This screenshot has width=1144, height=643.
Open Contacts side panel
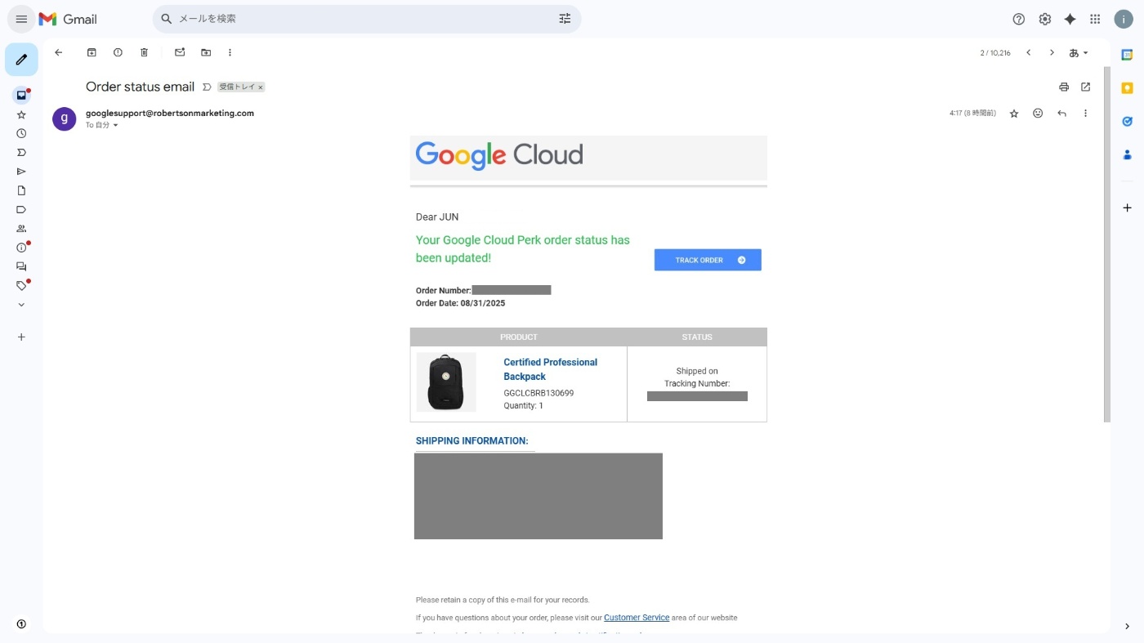click(x=1127, y=154)
